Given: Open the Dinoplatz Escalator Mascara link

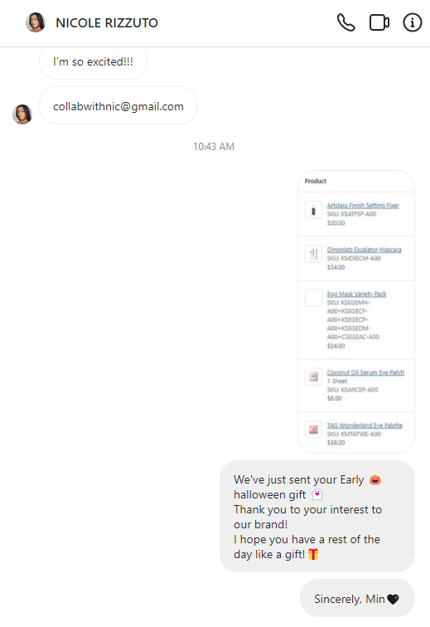Looking at the screenshot, I should pos(364,250).
